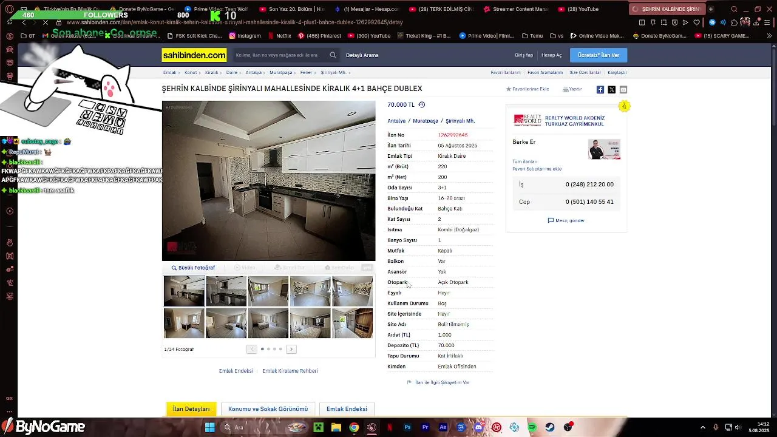Click the search magnifier icon in the site header
This screenshot has height=437, width=777.
click(x=333, y=55)
